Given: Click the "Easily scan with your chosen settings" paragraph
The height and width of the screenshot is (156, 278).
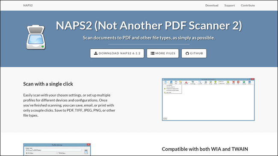Looking at the screenshot, I should click(69, 105).
